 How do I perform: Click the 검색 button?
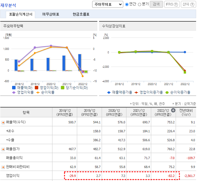point(156,4)
